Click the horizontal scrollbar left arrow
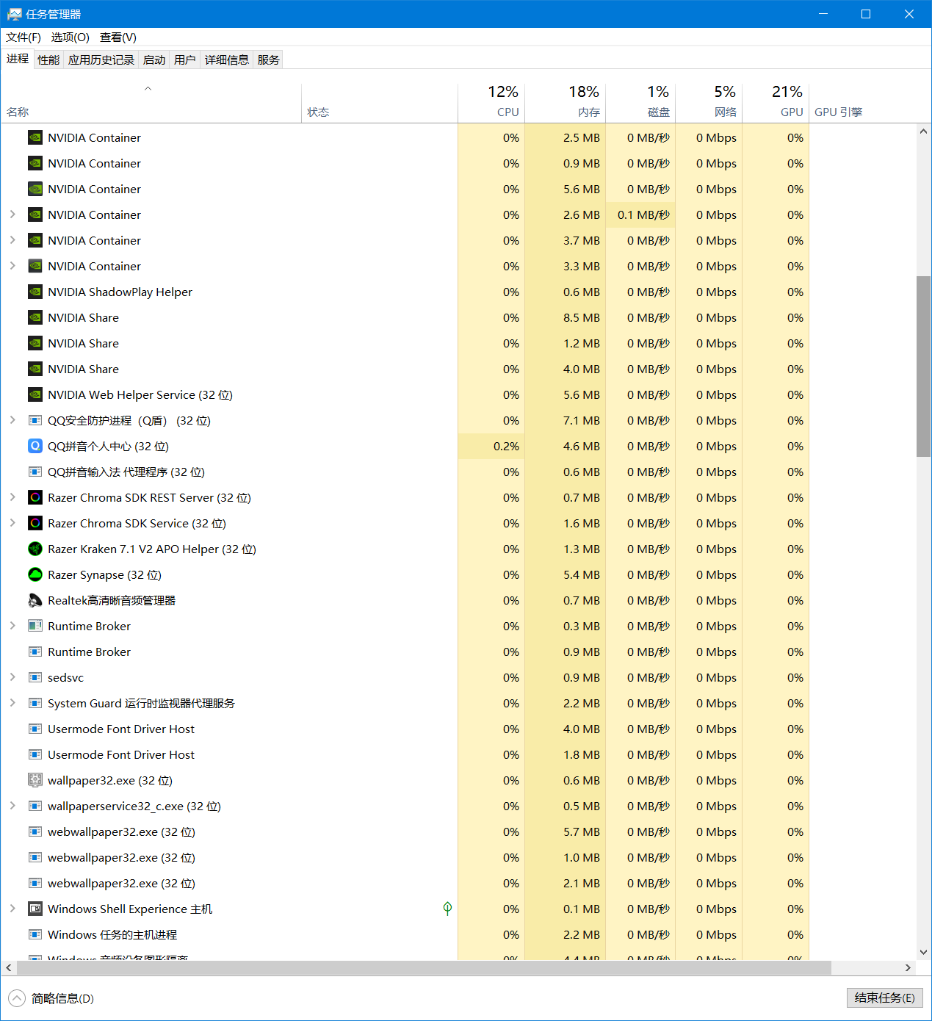 (9, 967)
